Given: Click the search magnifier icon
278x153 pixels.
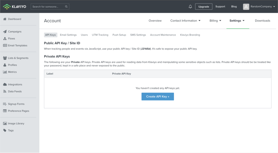Looking at the screenshot, I should tap(66, 6).
